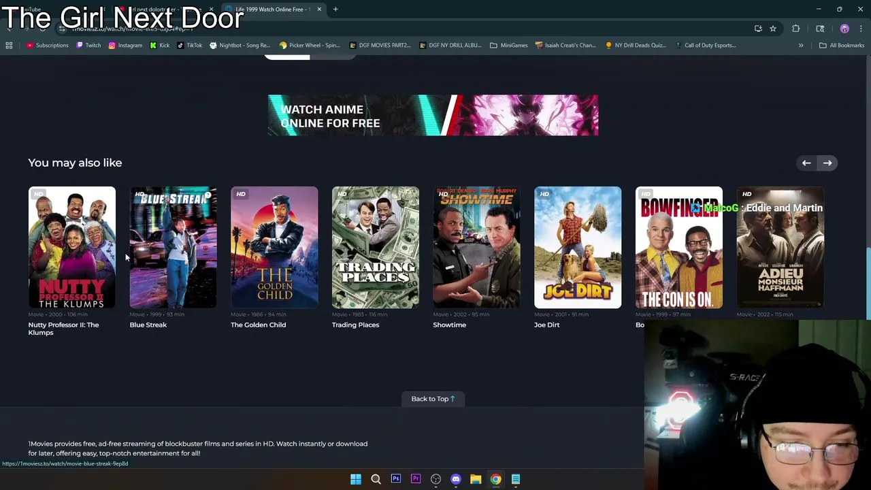Click the Chrome taskbar icon
The width and height of the screenshot is (871, 490).
pos(495,479)
